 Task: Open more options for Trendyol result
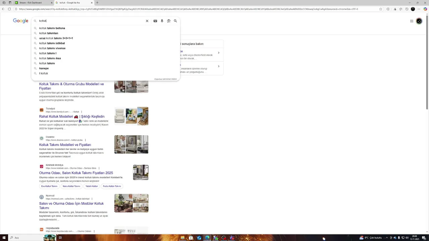[x=81, y=112]
